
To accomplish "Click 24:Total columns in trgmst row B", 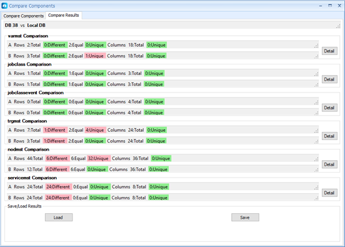I will click(136, 141).
